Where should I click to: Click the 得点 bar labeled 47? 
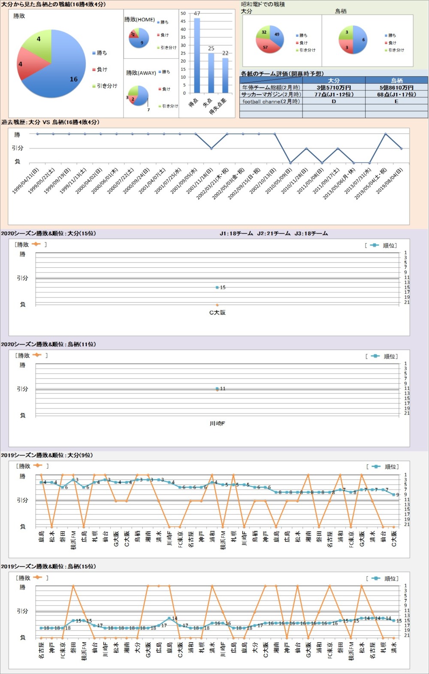point(197,56)
